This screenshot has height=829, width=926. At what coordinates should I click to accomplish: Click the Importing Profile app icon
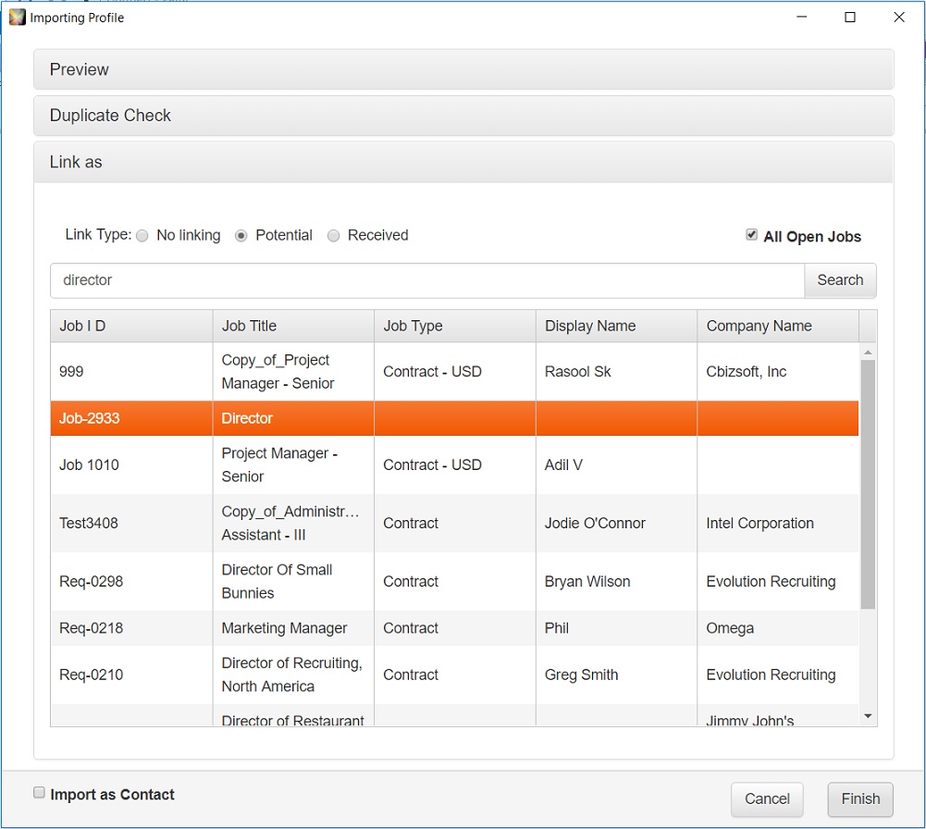pyautogui.click(x=18, y=18)
